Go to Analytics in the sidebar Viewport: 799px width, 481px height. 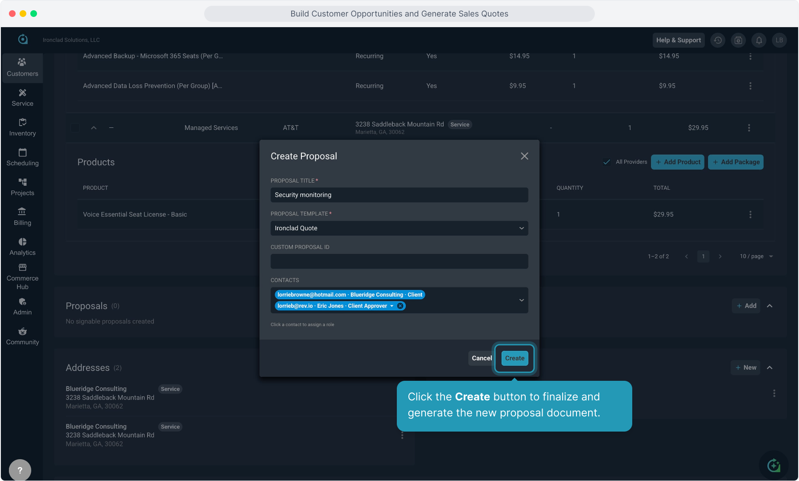22,246
